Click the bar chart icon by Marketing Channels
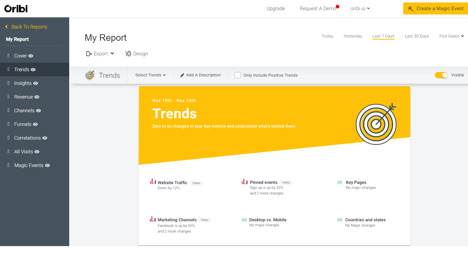This screenshot has height=271, width=468. [153, 219]
